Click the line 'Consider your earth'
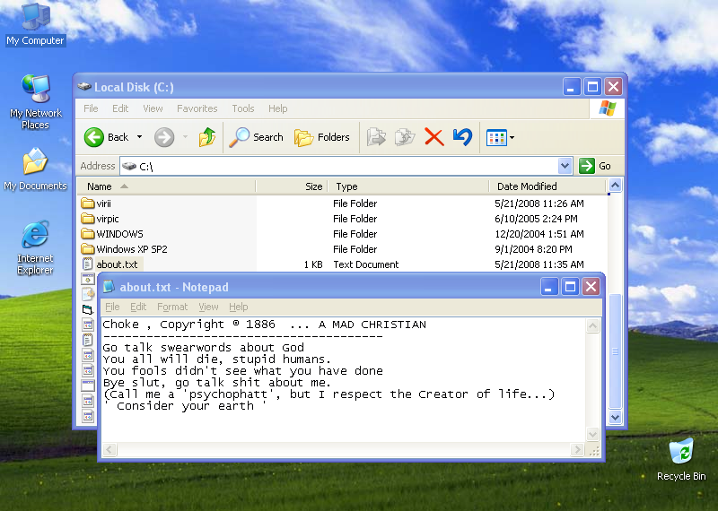 tap(185, 406)
